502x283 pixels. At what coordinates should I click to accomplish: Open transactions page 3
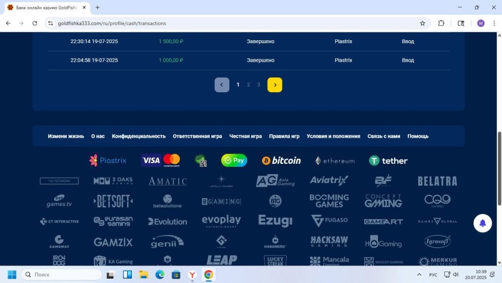point(259,84)
